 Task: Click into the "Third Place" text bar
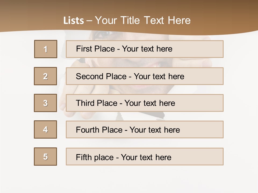click(145, 103)
